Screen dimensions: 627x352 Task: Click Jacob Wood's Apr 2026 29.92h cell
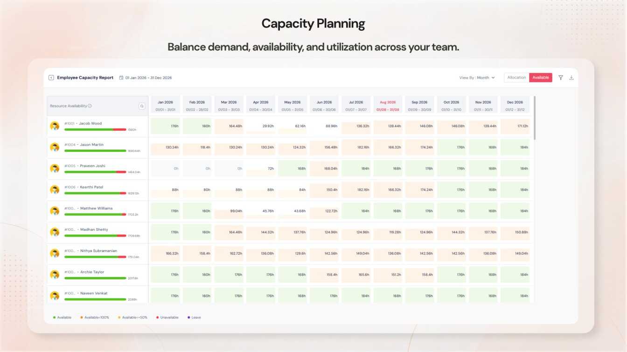(x=261, y=126)
